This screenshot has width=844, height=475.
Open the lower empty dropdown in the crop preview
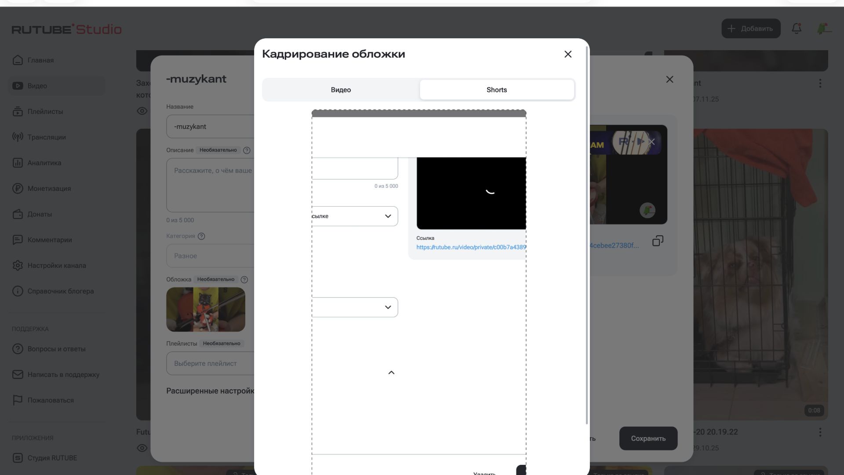tap(388, 307)
